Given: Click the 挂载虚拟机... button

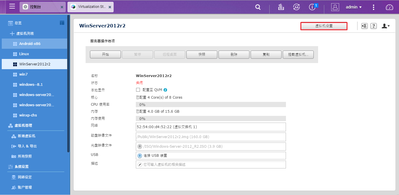Looking at the screenshot, I should click(298, 55).
